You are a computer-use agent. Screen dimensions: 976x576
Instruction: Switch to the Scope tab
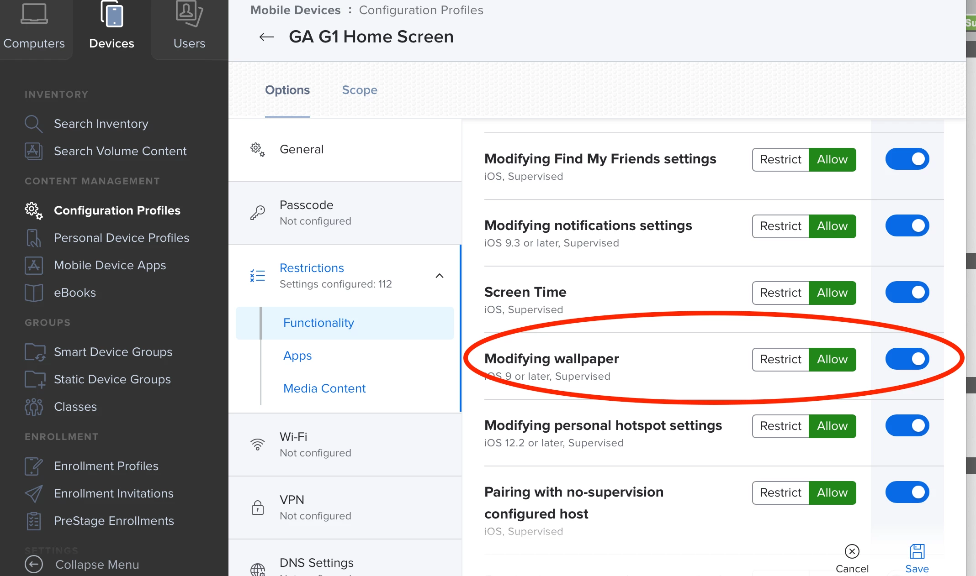(360, 90)
